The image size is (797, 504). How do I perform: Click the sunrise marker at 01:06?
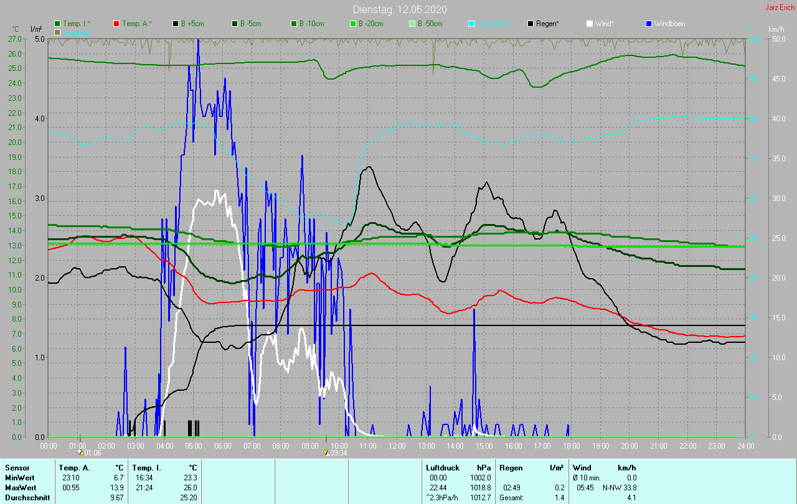80,453
